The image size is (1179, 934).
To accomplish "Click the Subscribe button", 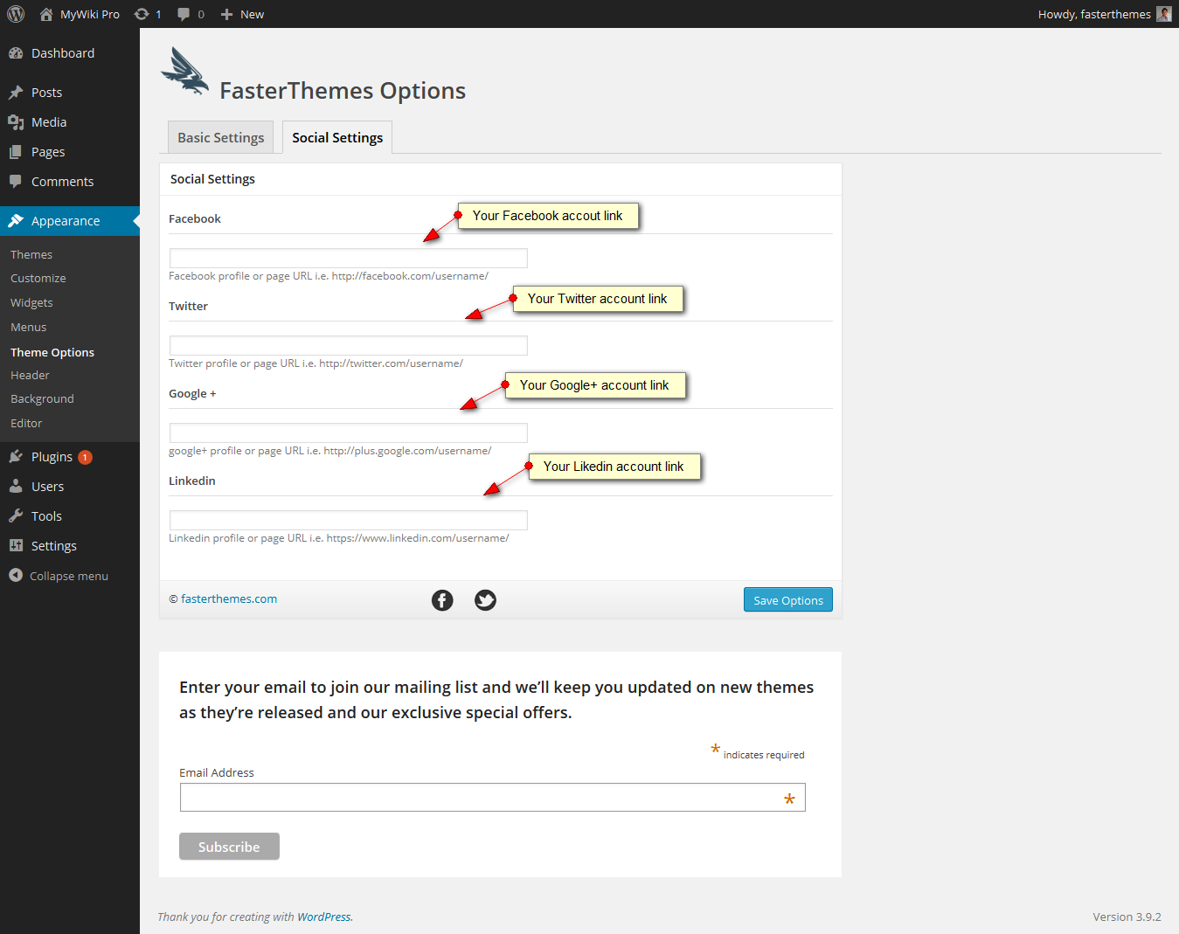I will click(229, 847).
